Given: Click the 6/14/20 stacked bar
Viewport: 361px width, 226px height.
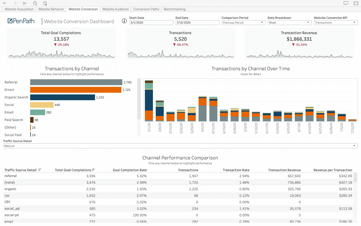Looking at the screenshot, I should 309,114.
